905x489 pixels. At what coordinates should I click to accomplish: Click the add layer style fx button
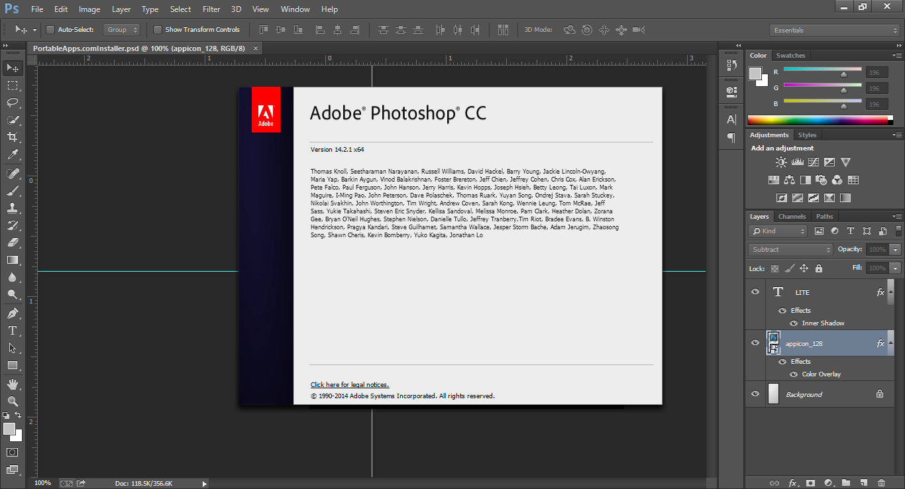792,483
